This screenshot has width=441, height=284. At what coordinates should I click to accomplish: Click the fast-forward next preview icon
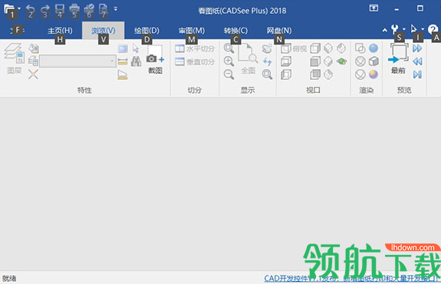[x=417, y=48]
